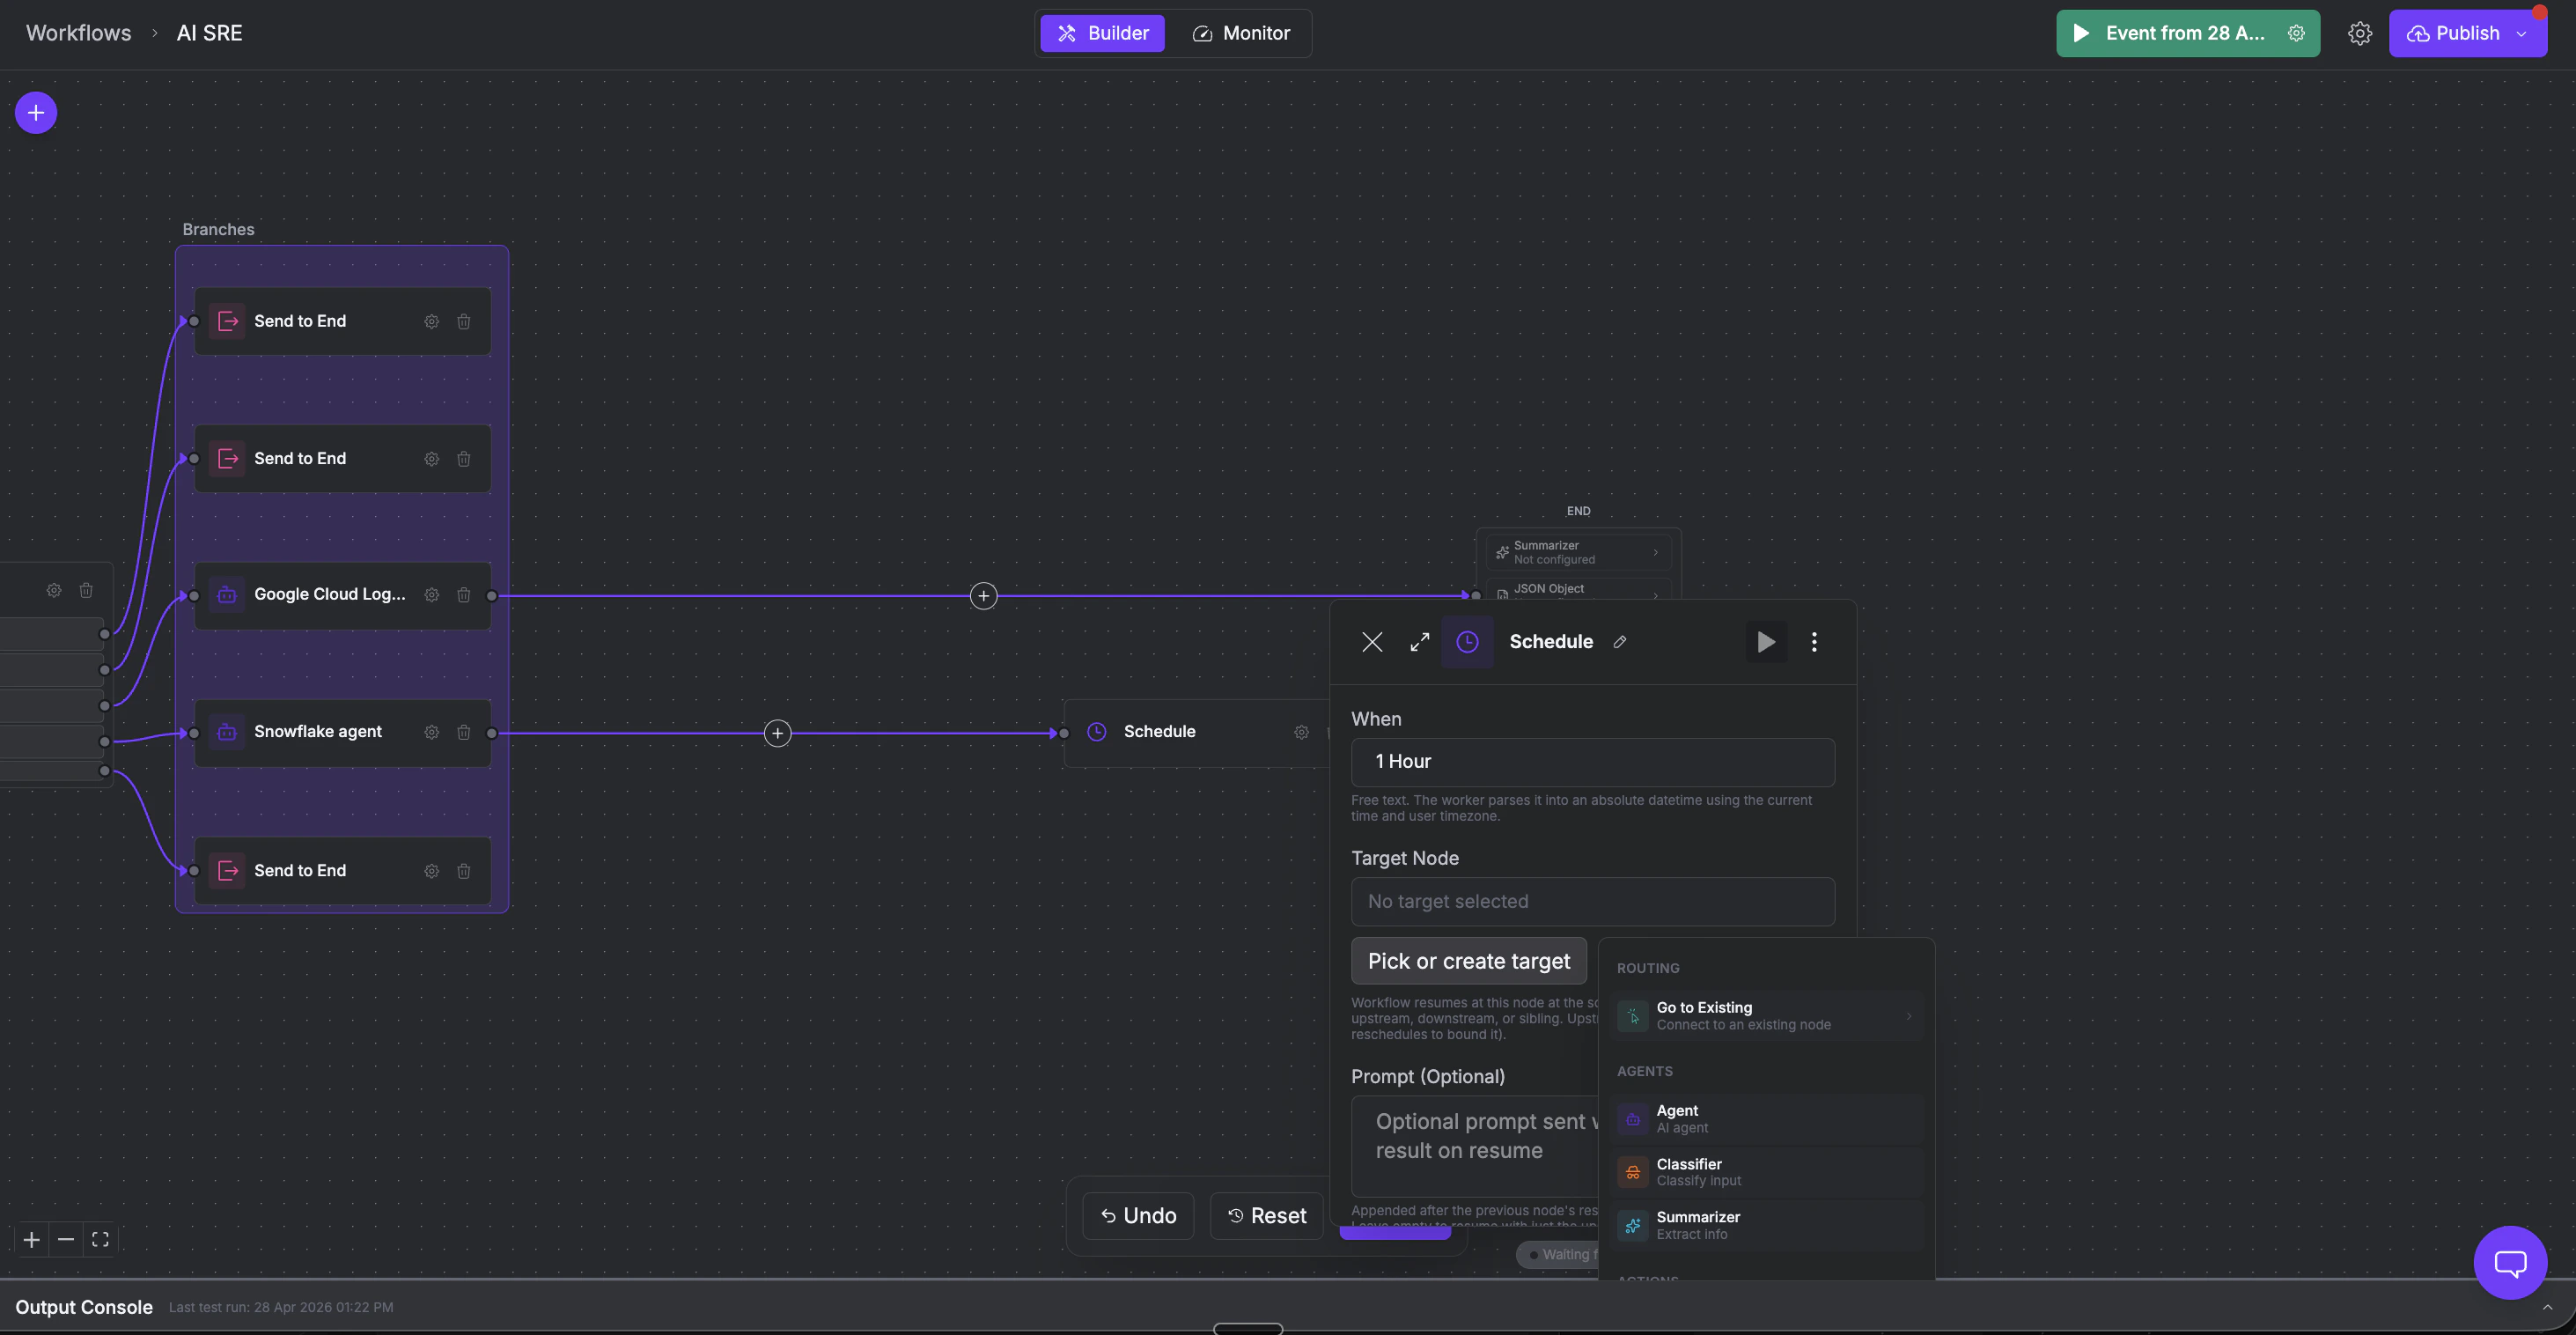Click trash icon on partially hidden left node
This screenshot has width=2576, height=1335.
point(86,590)
